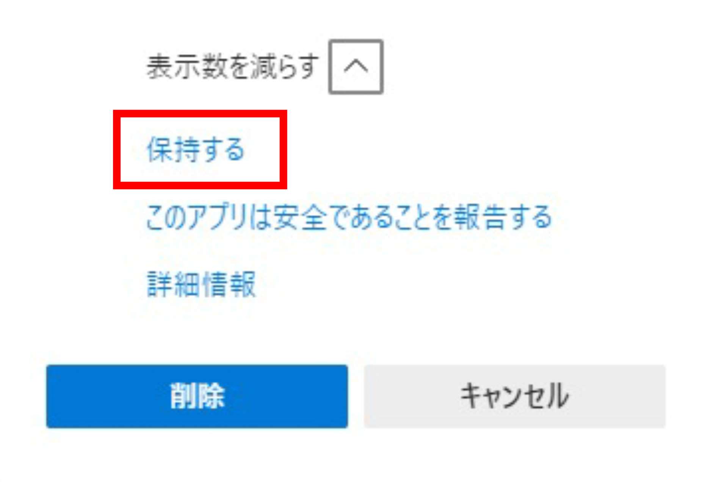Keep the file via 保持する
The width and height of the screenshot is (702, 482).
tap(196, 149)
